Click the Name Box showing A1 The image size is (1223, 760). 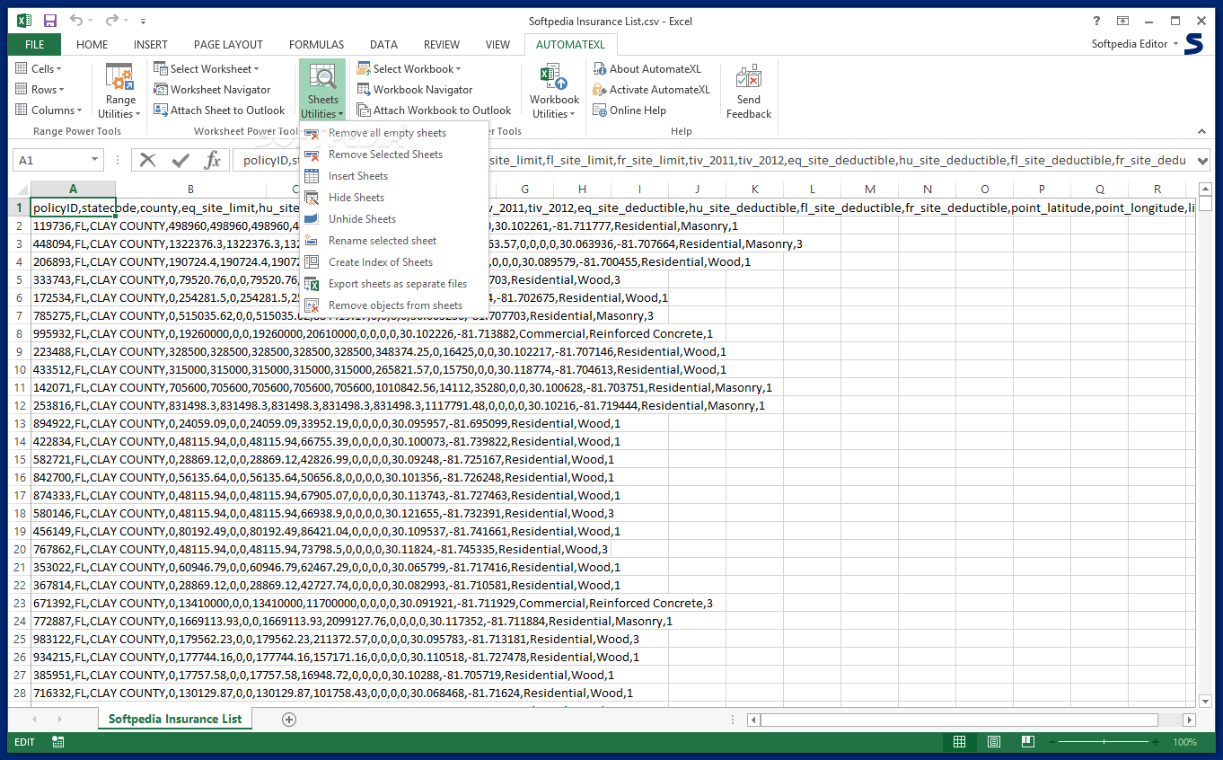point(52,160)
